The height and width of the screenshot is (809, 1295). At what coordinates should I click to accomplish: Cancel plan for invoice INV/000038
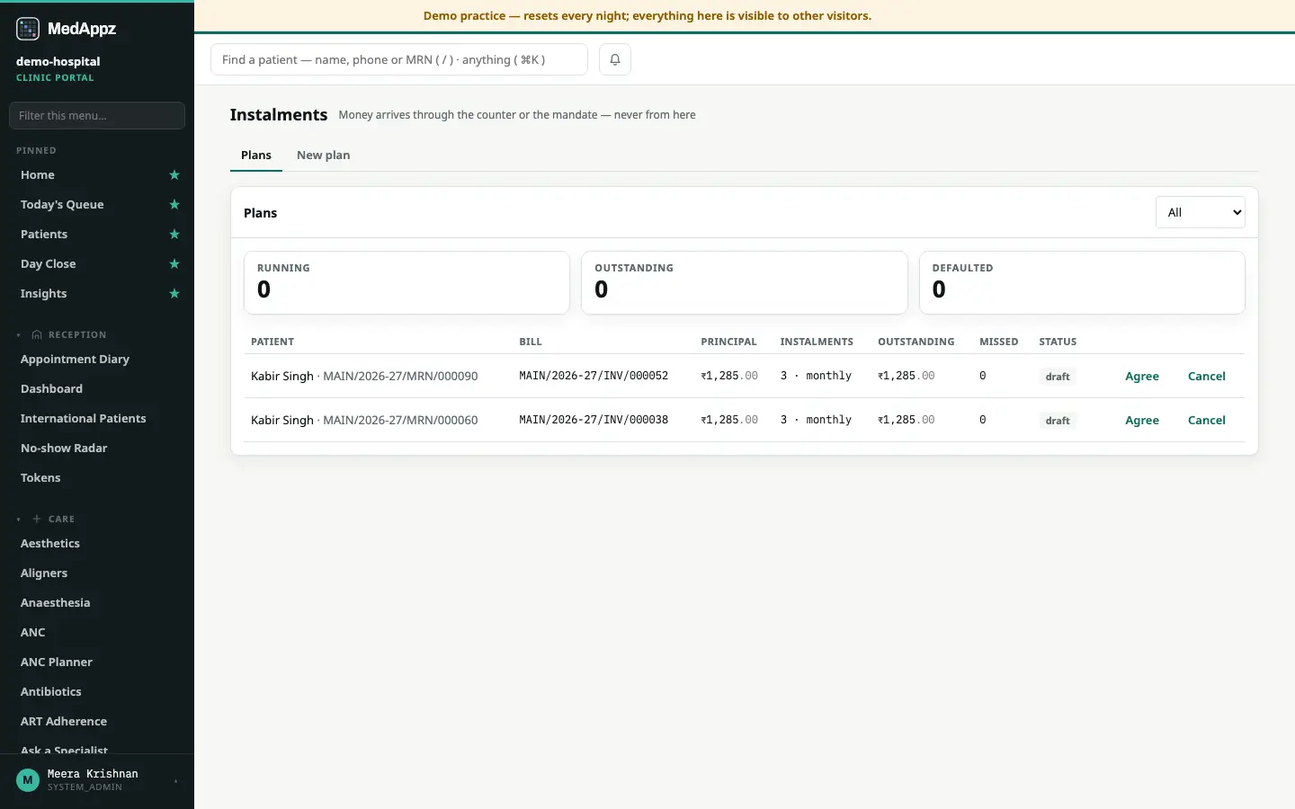click(x=1207, y=421)
